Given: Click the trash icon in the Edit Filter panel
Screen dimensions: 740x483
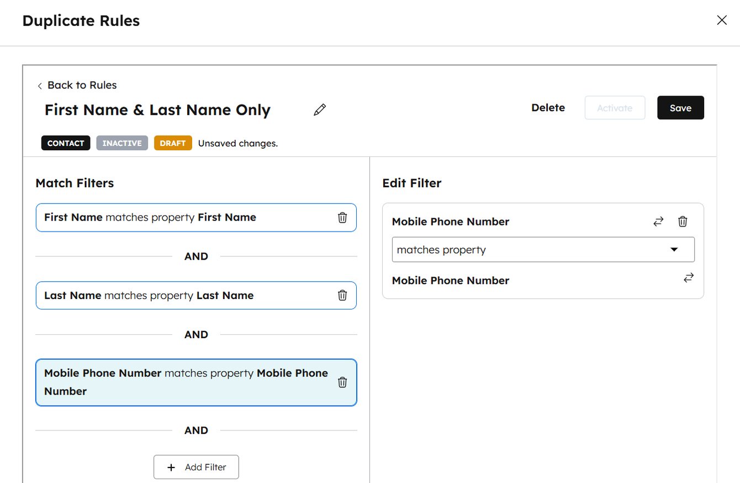Looking at the screenshot, I should (683, 221).
